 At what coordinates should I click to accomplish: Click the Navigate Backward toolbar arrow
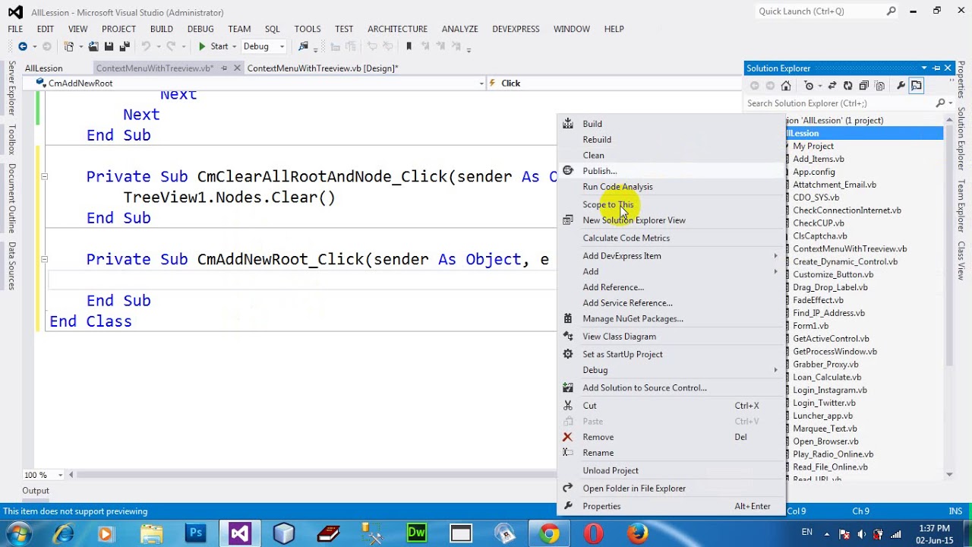[x=22, y=46]
